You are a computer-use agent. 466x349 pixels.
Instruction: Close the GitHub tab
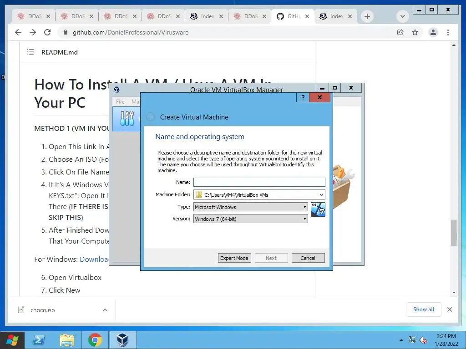point(307,16)
